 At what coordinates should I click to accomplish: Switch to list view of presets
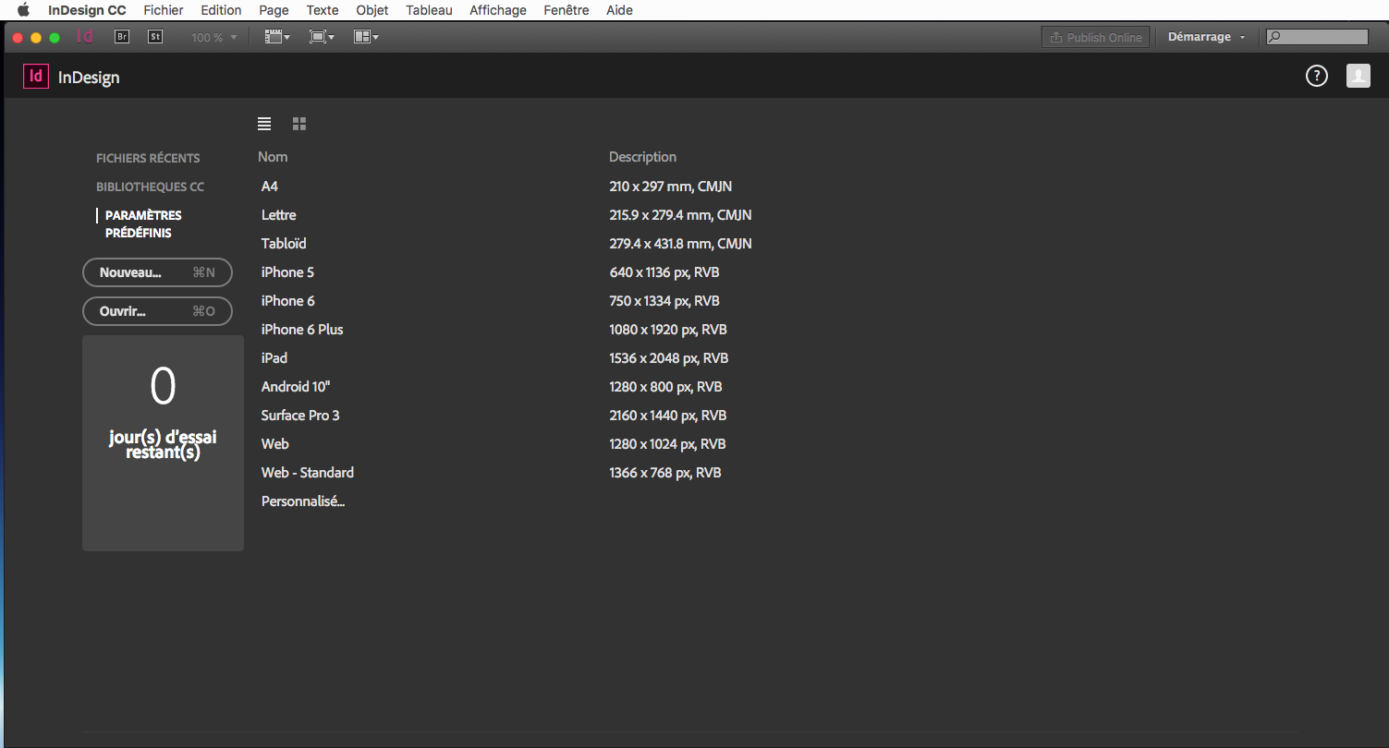264,124
